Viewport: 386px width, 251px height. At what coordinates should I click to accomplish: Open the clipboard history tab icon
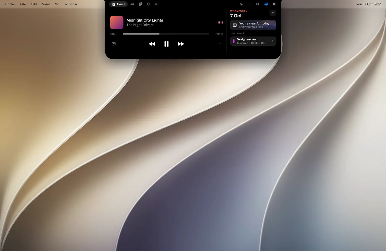pos(140,4)
